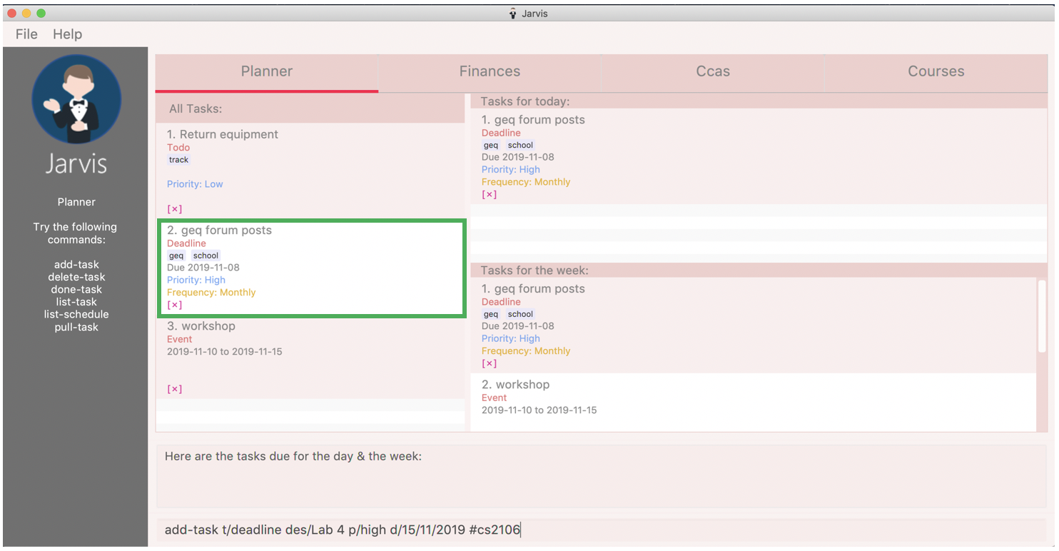Click 'list-schedule' in the sidebar commands
This screenshot has width=1059, height=551.
pos(76,314)
